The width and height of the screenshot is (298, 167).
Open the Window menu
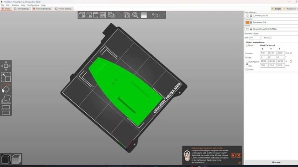(x=15, y=5)
